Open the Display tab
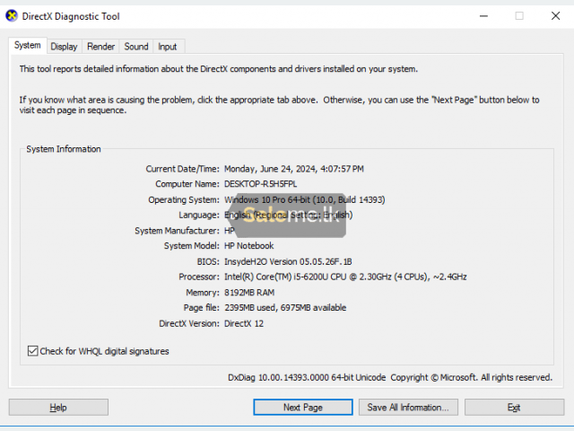 click(x=64, y=47)
